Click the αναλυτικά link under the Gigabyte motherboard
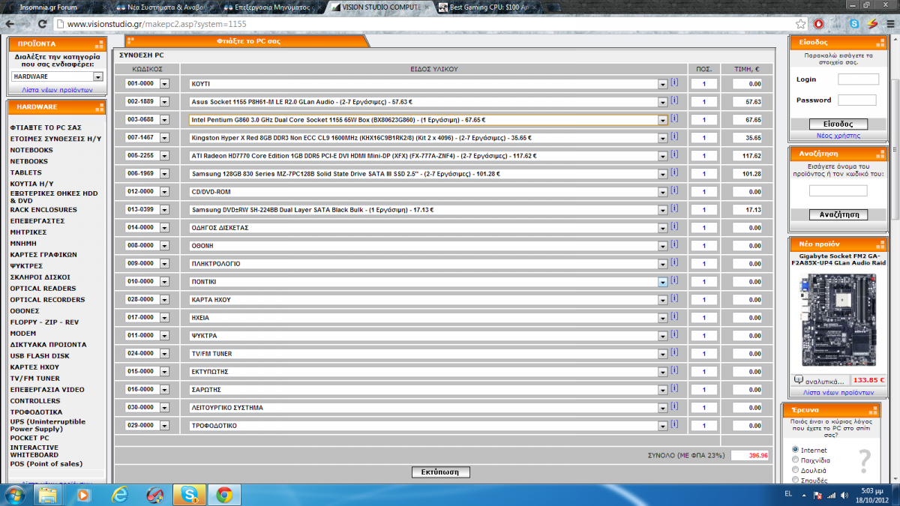The width and height of the screenshot is (900, 506). 825,381
